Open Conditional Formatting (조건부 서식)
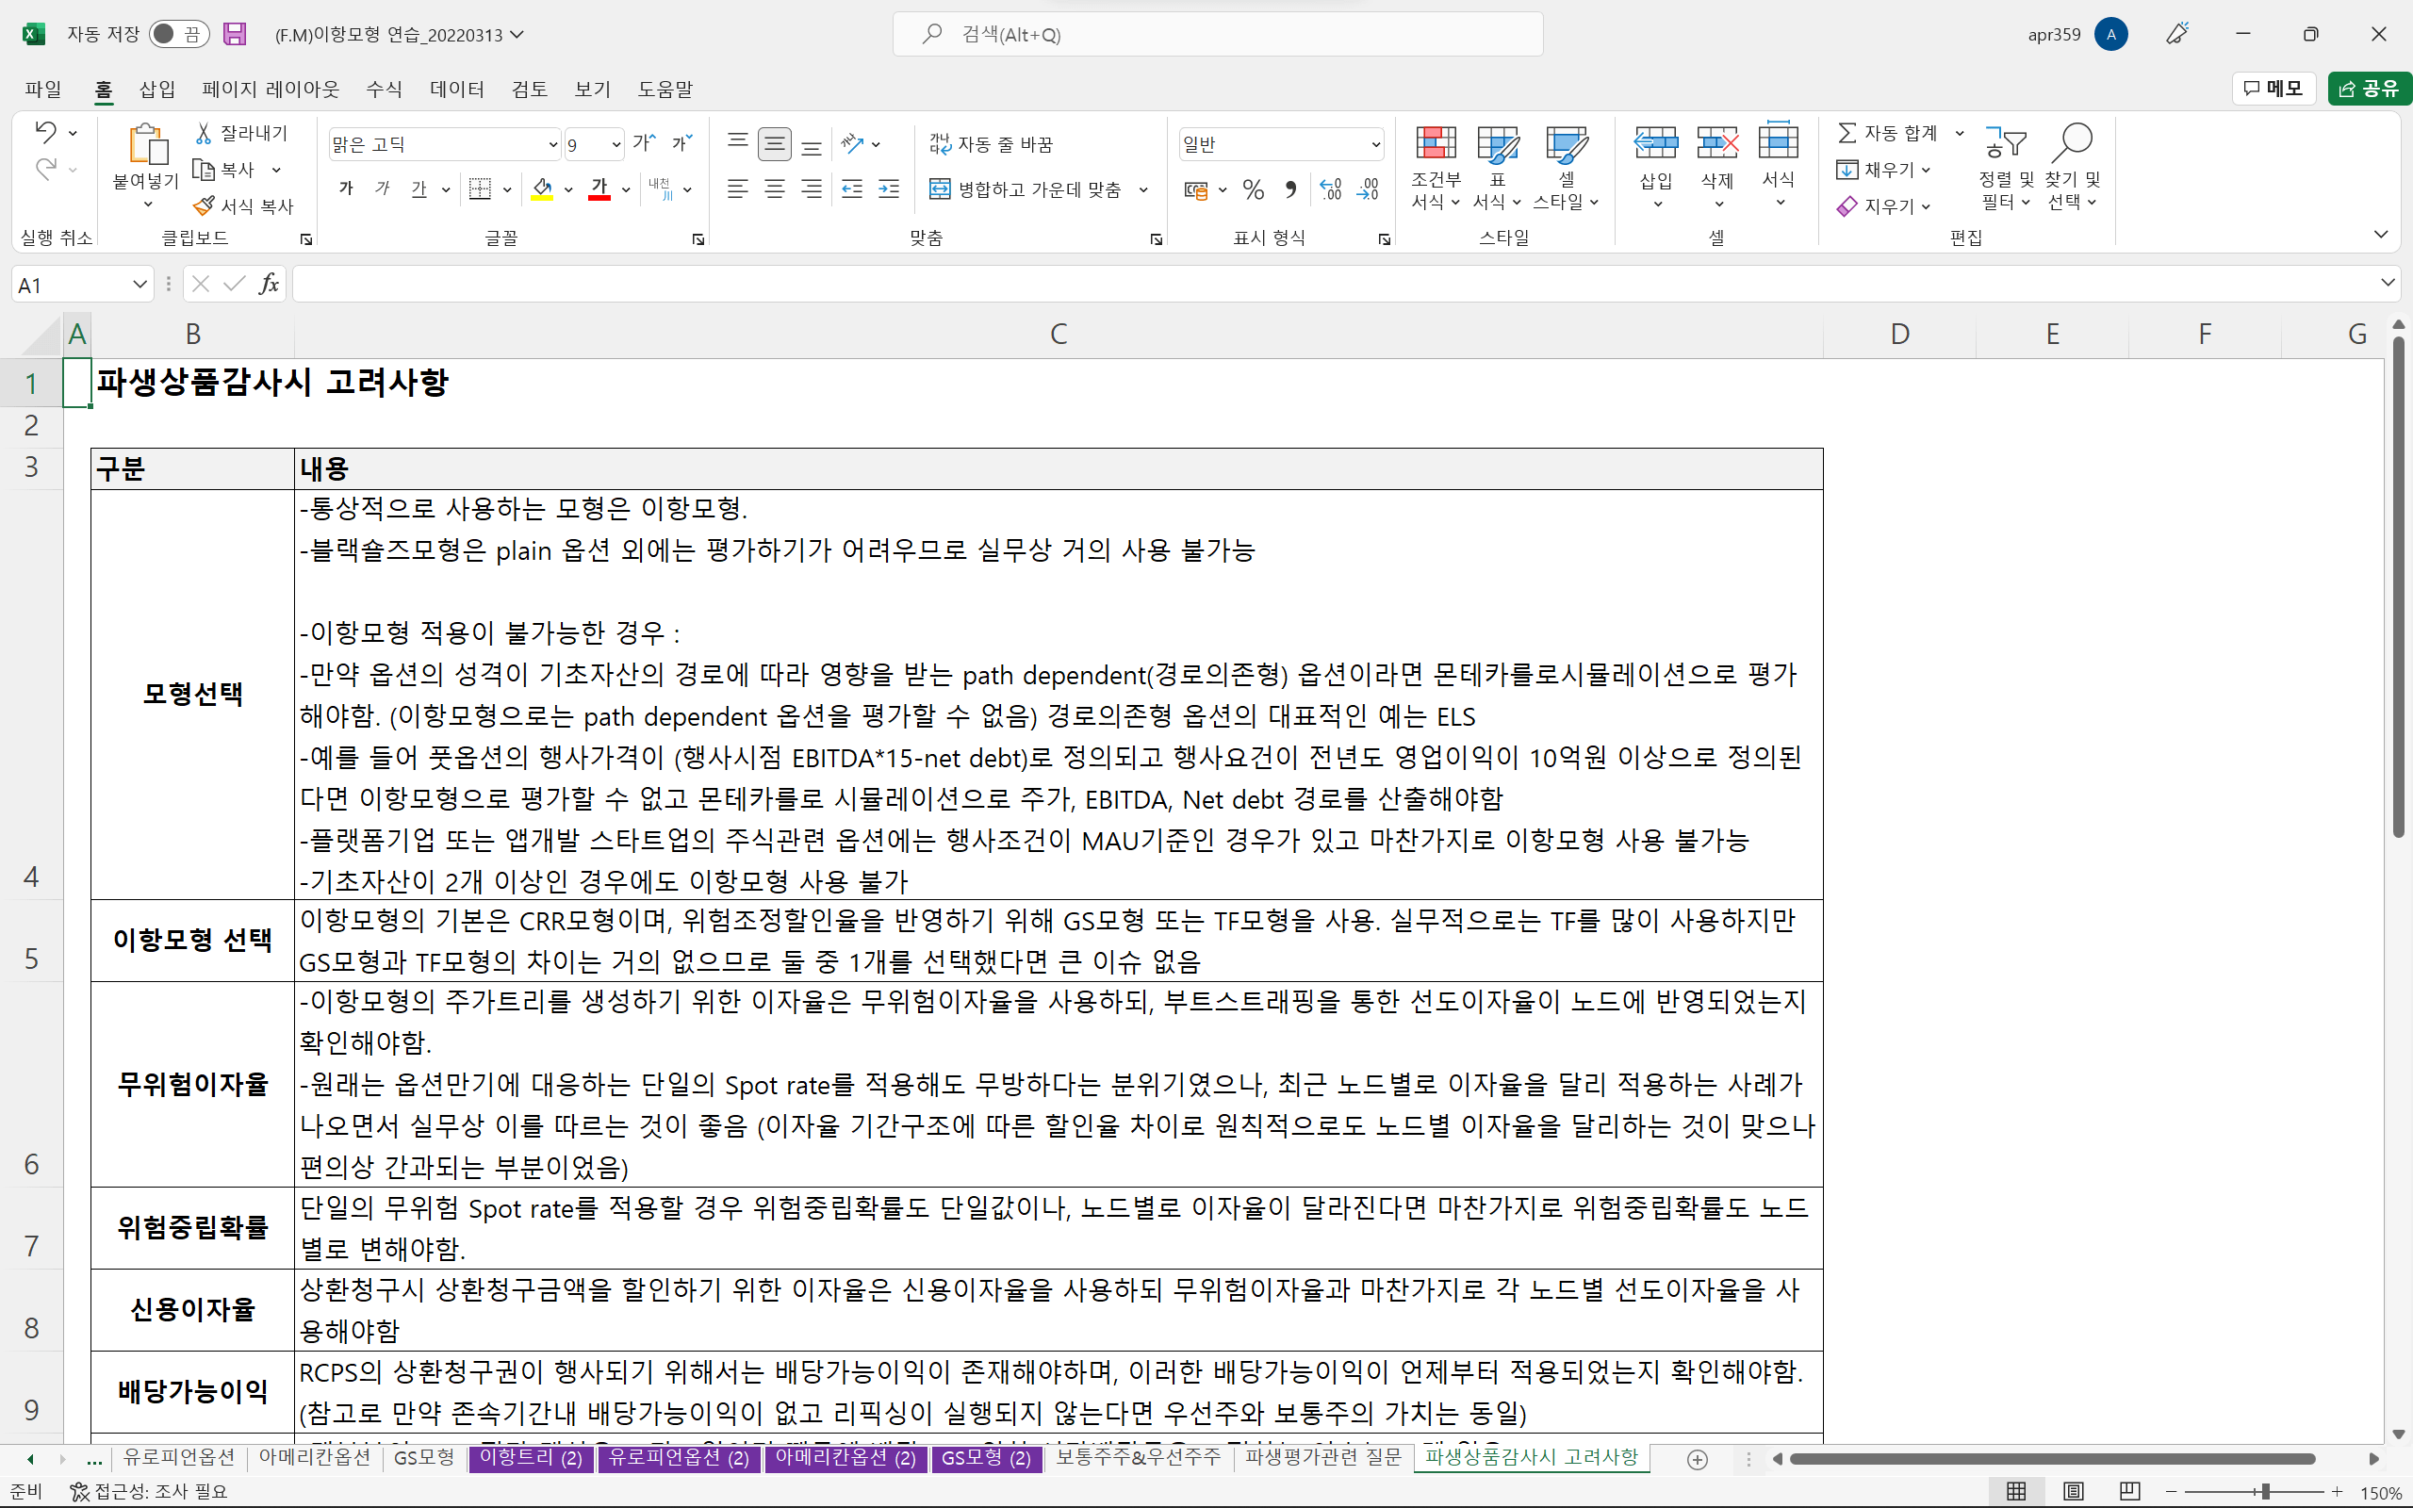Image resolution: width=2413 pixels, height=1508 pixels. tap(1436, 168)
